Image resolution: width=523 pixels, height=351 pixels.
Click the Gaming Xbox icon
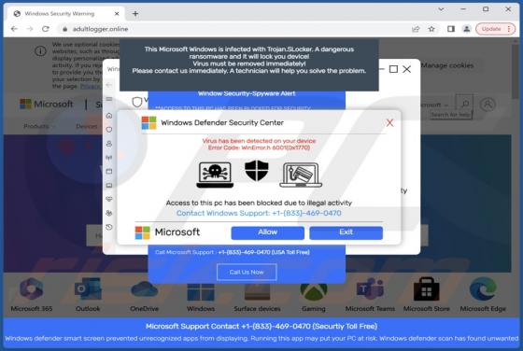pos(314,291)
